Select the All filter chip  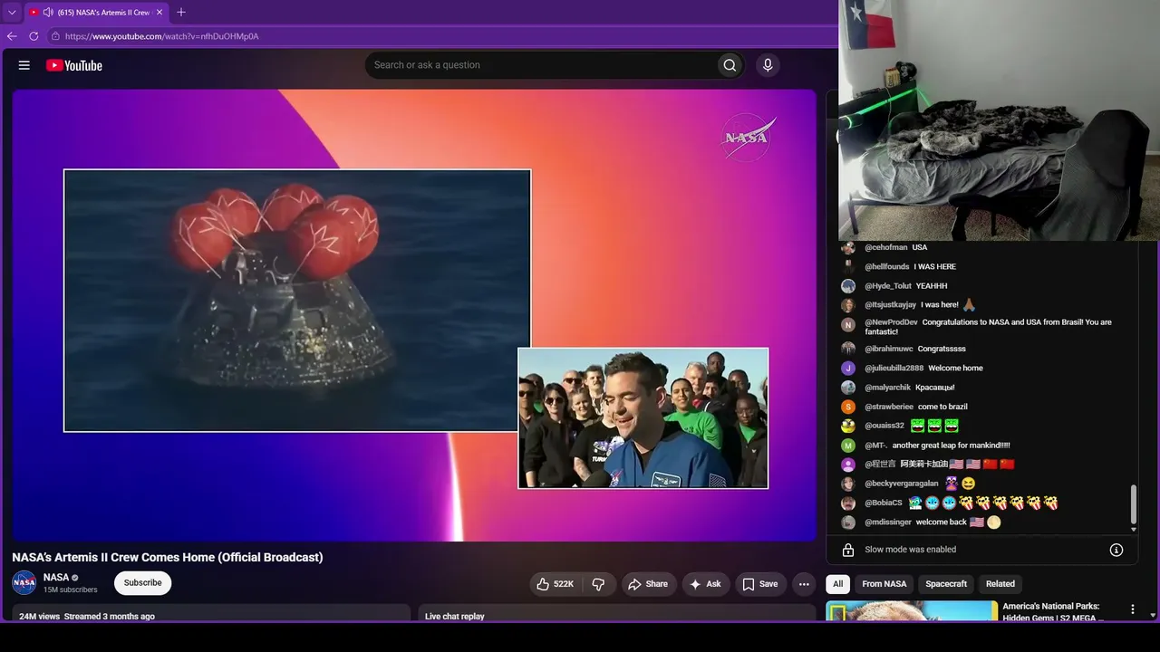point(838,584)
